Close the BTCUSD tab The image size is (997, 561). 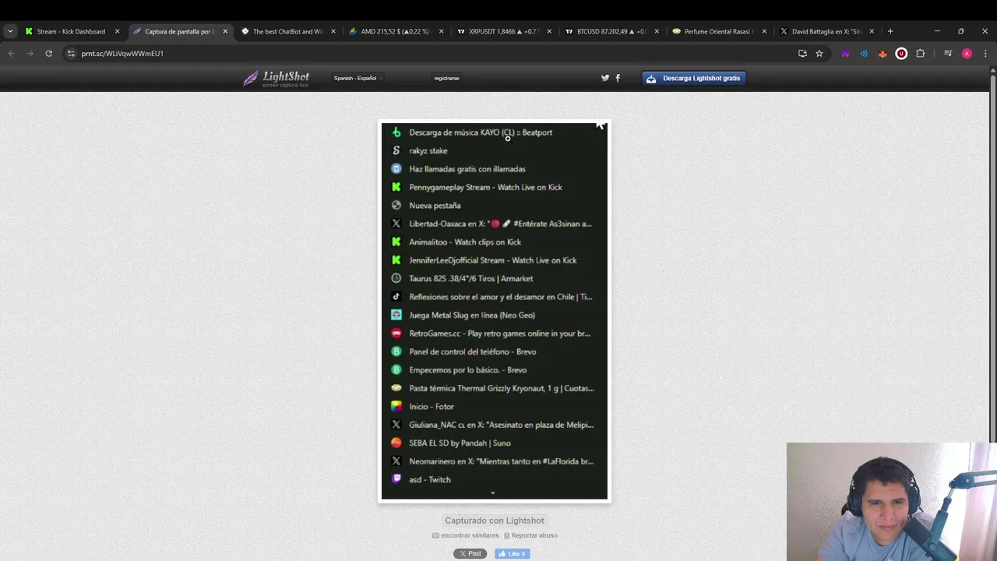point(656,31)
